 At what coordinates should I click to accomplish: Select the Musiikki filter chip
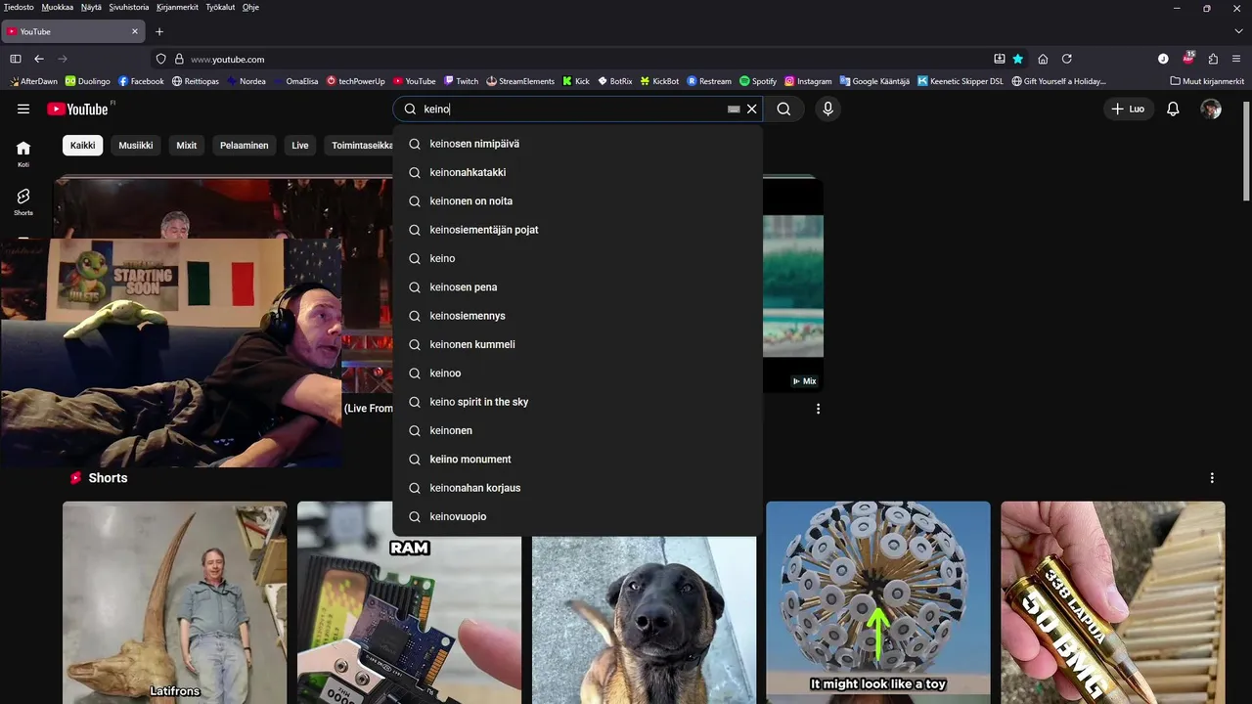click(x=136, y=146)
